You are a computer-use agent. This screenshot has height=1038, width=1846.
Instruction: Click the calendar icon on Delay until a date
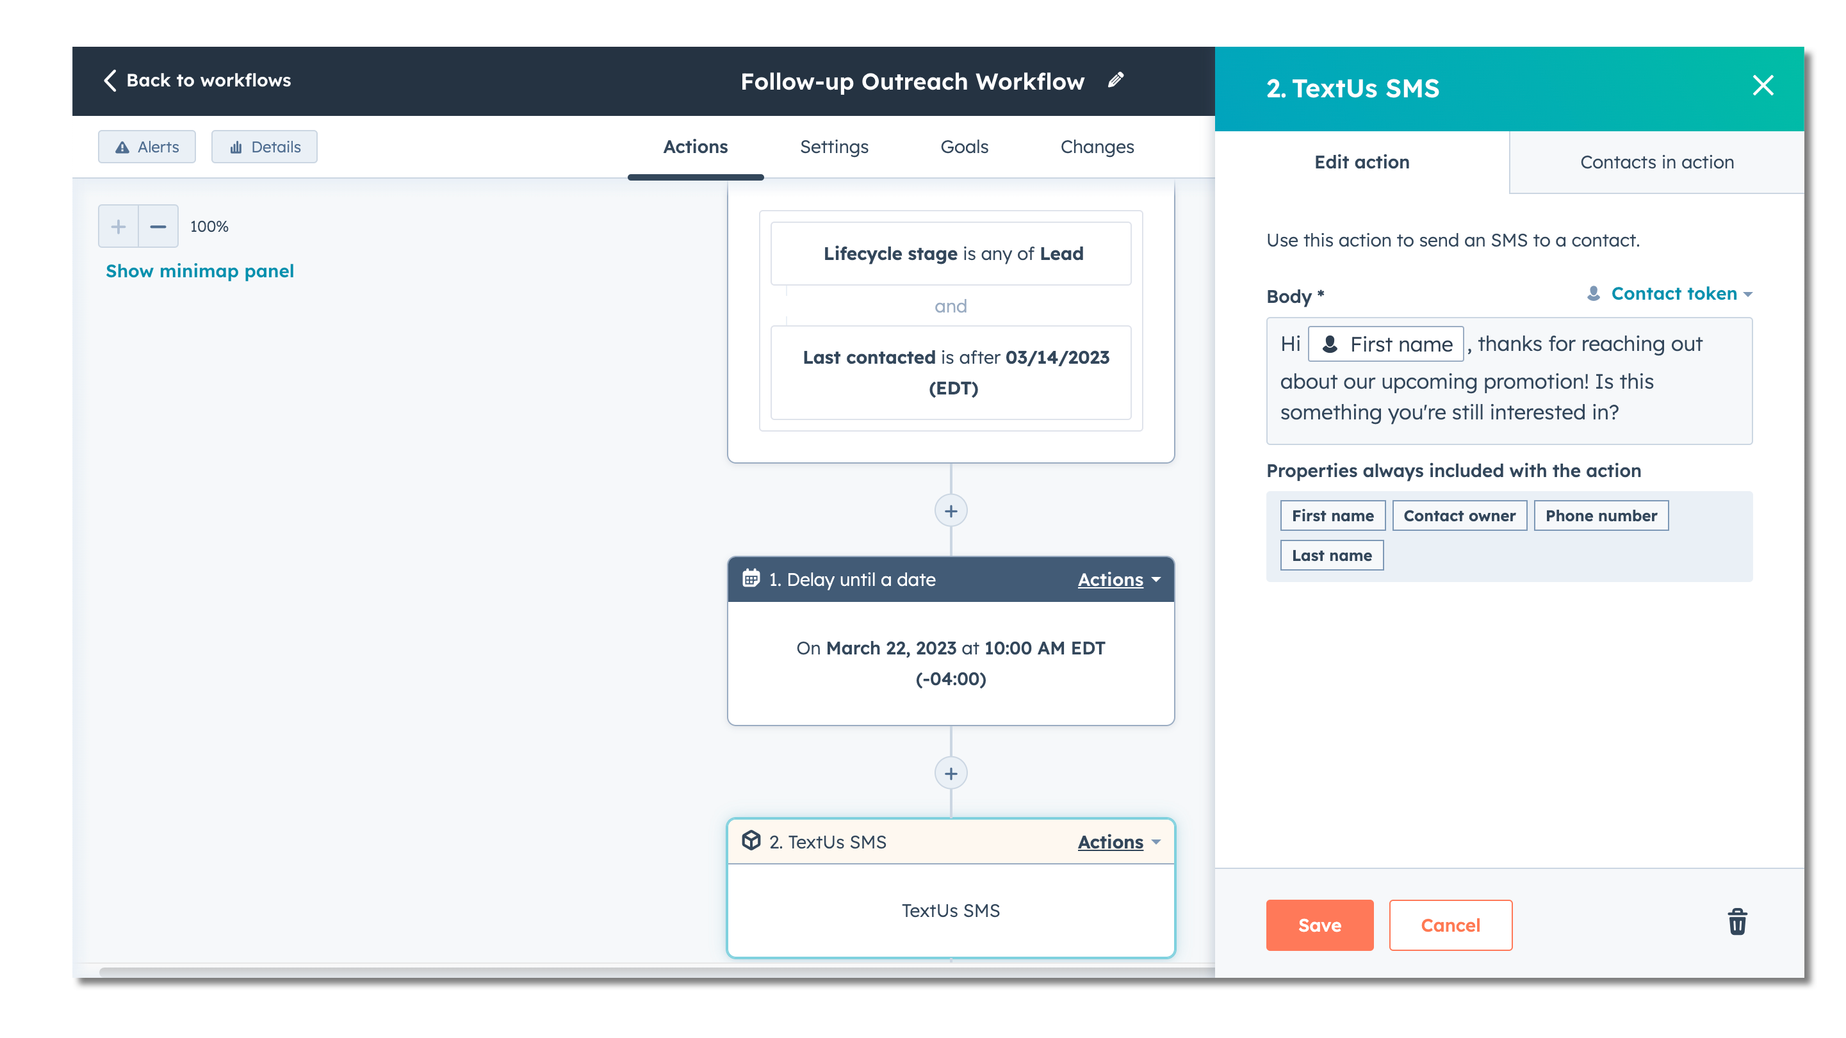click(751, 580)
